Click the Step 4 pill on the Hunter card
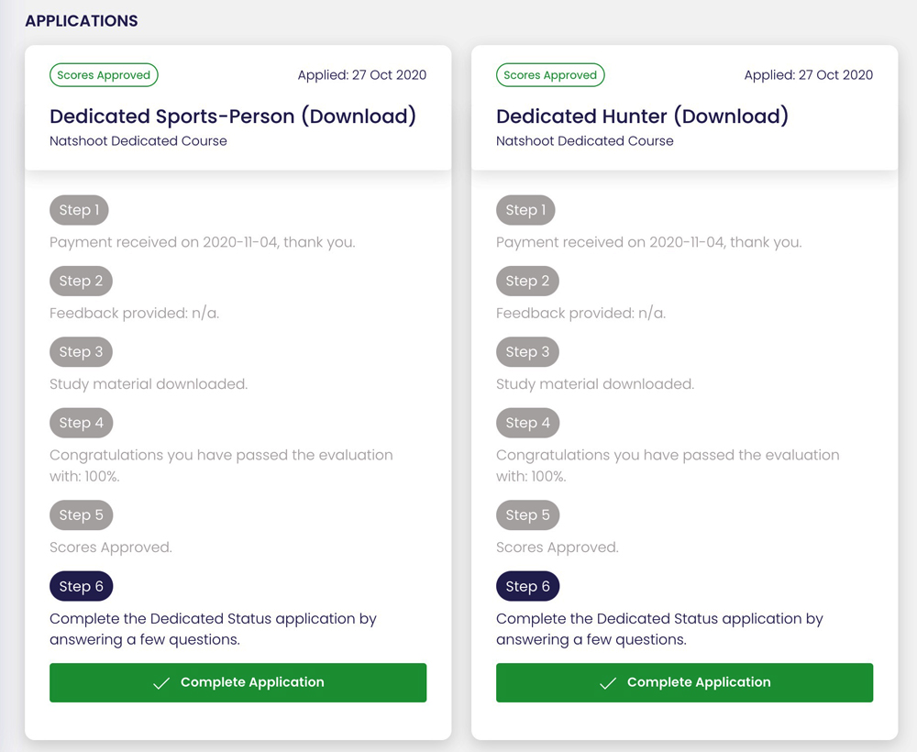Screen dimensions: 917x752 527,423
